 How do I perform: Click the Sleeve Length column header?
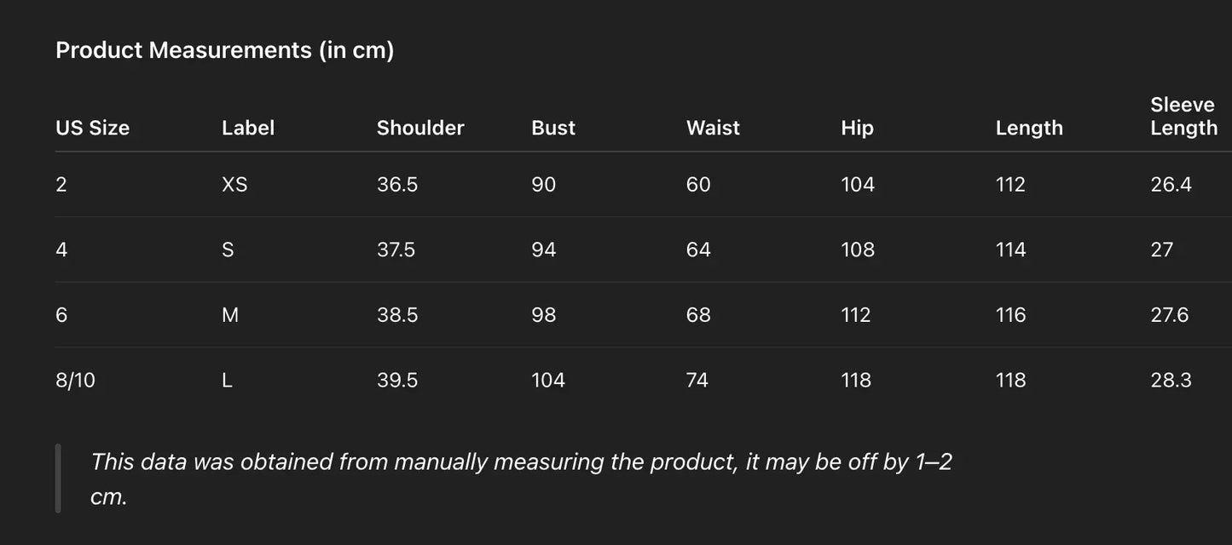(1183, 117)
